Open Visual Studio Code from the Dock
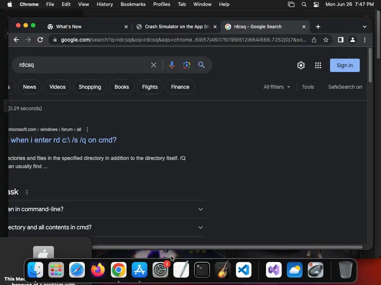381x285 pixels. 243,270
